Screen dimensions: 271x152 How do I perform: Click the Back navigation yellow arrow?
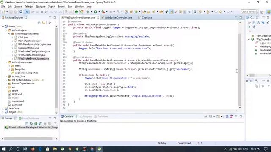[x=221, y=12]
